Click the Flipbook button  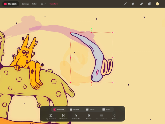click(x=10, y=4)
